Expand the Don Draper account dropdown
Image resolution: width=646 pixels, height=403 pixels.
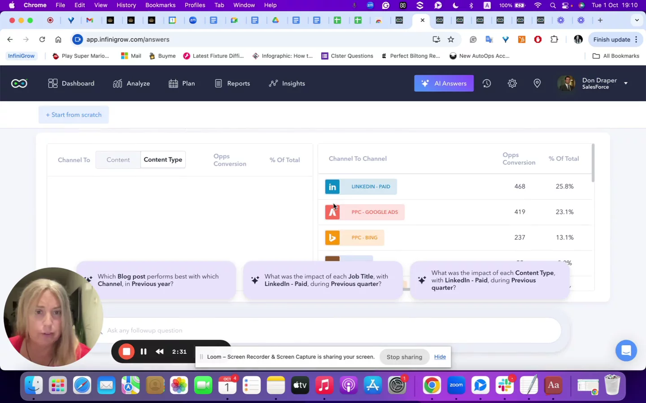pos(625,83)
